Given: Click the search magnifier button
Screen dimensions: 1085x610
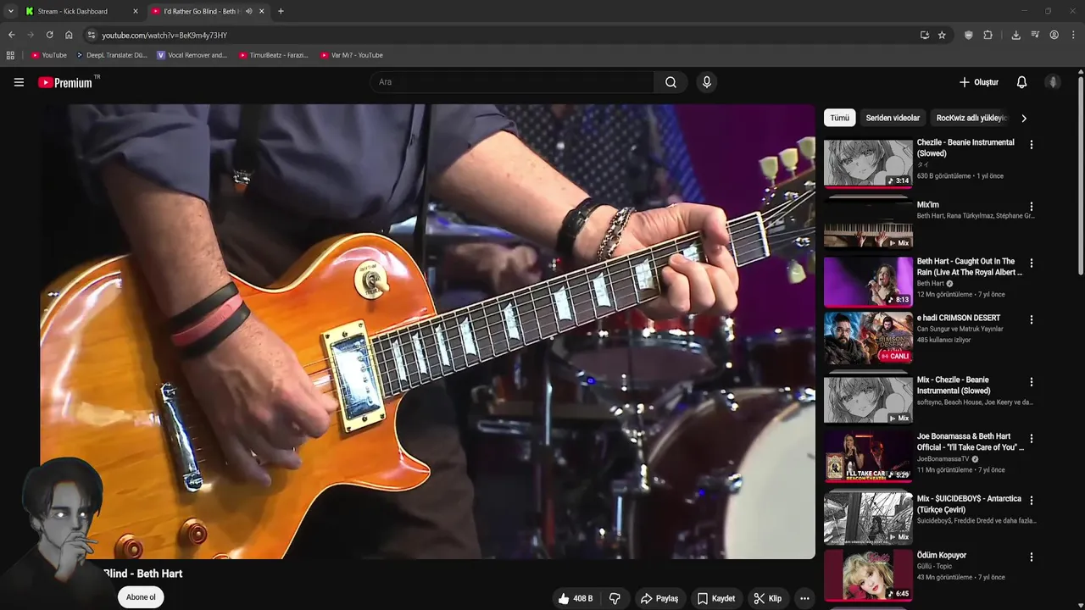Looking at the screenshot, I should coord(670,82).
